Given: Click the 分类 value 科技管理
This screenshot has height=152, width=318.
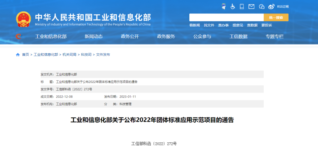Looking at the screenshot, I should (x=125, y=104).
